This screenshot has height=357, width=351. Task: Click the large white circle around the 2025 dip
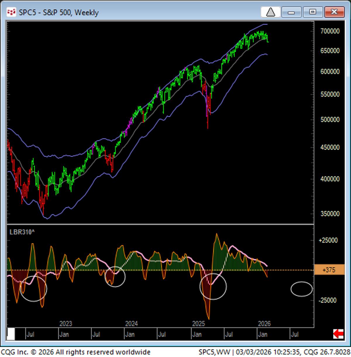(x=213, y=287)
